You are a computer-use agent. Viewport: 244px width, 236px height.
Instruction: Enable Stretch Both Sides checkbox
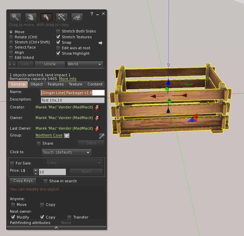(58, 31)
